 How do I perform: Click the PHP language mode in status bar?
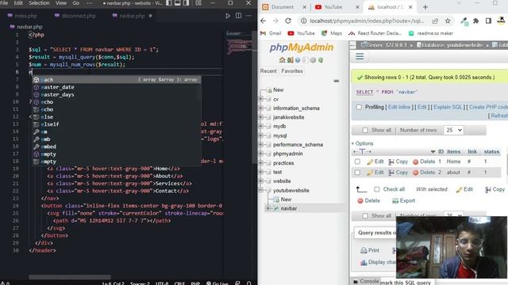pyautogui.click(x=195, y=283)
